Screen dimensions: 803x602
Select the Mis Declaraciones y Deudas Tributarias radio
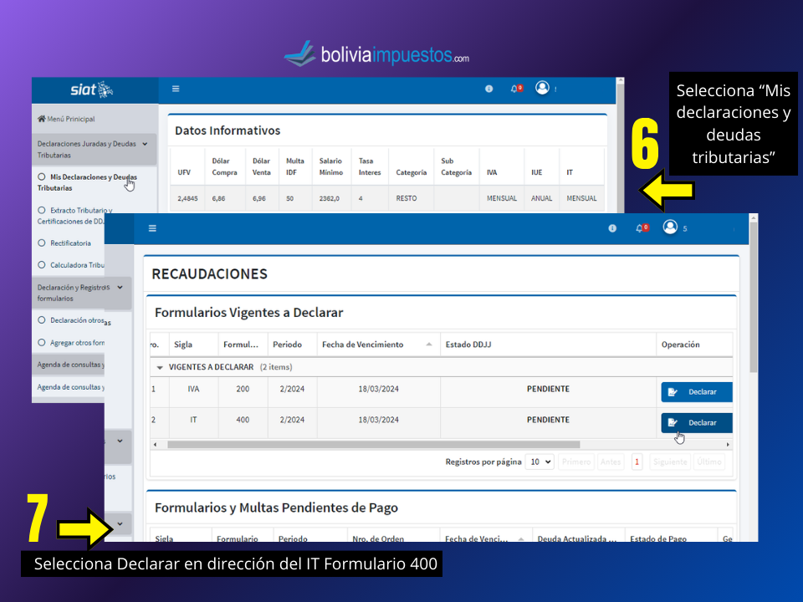coord(42,177)
